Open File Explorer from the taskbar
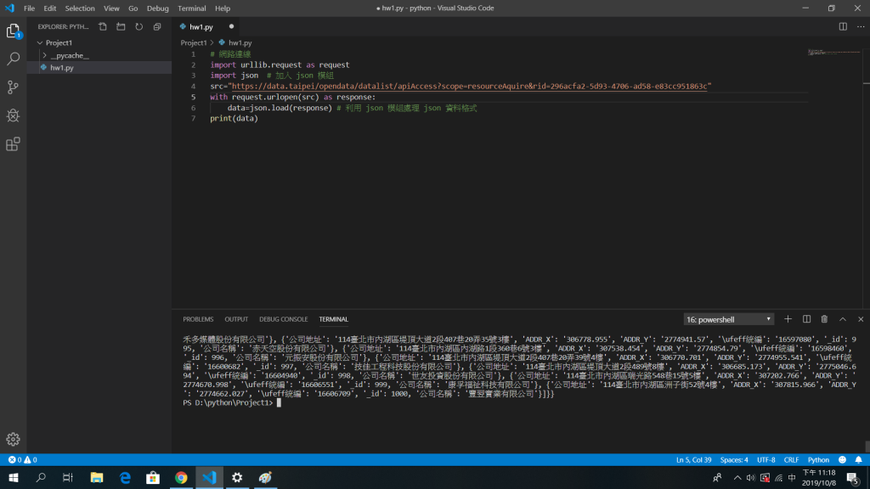 click(x=97, y=477)
